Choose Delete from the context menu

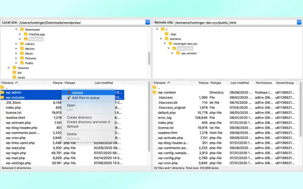88,134
